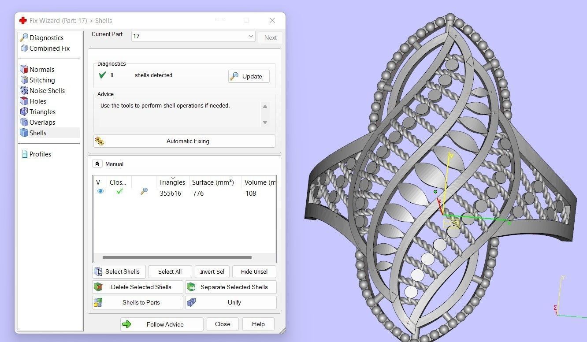The width and height of the screenshot is (587, 342).
Task: Convert Shells to Parts
Action: coord(137,302)
